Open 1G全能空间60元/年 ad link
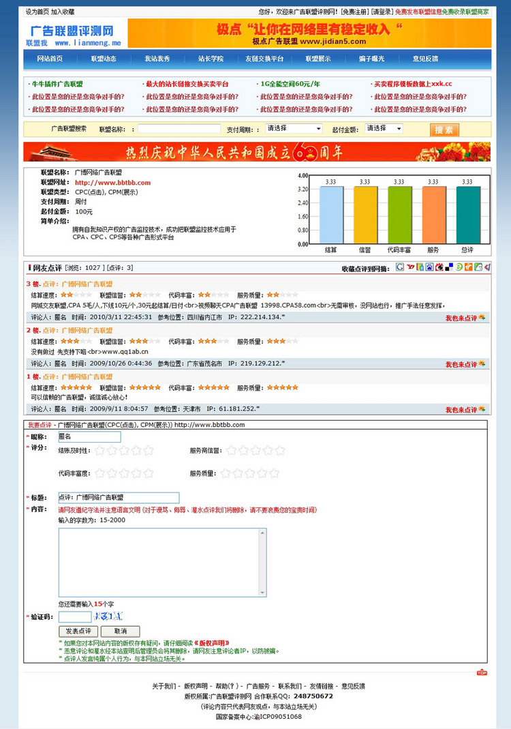The image size is (511, 729). [290, 84]
